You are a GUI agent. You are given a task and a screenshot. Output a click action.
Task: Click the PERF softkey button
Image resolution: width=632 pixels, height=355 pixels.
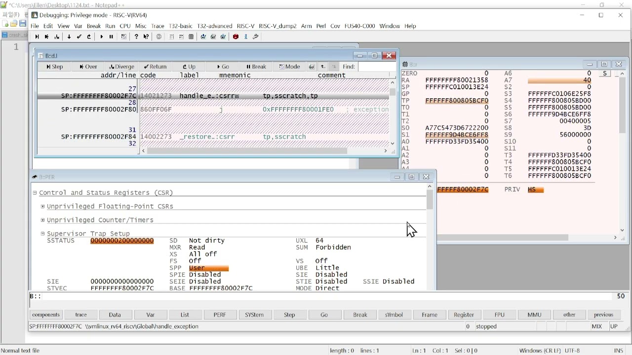[220, 315]
